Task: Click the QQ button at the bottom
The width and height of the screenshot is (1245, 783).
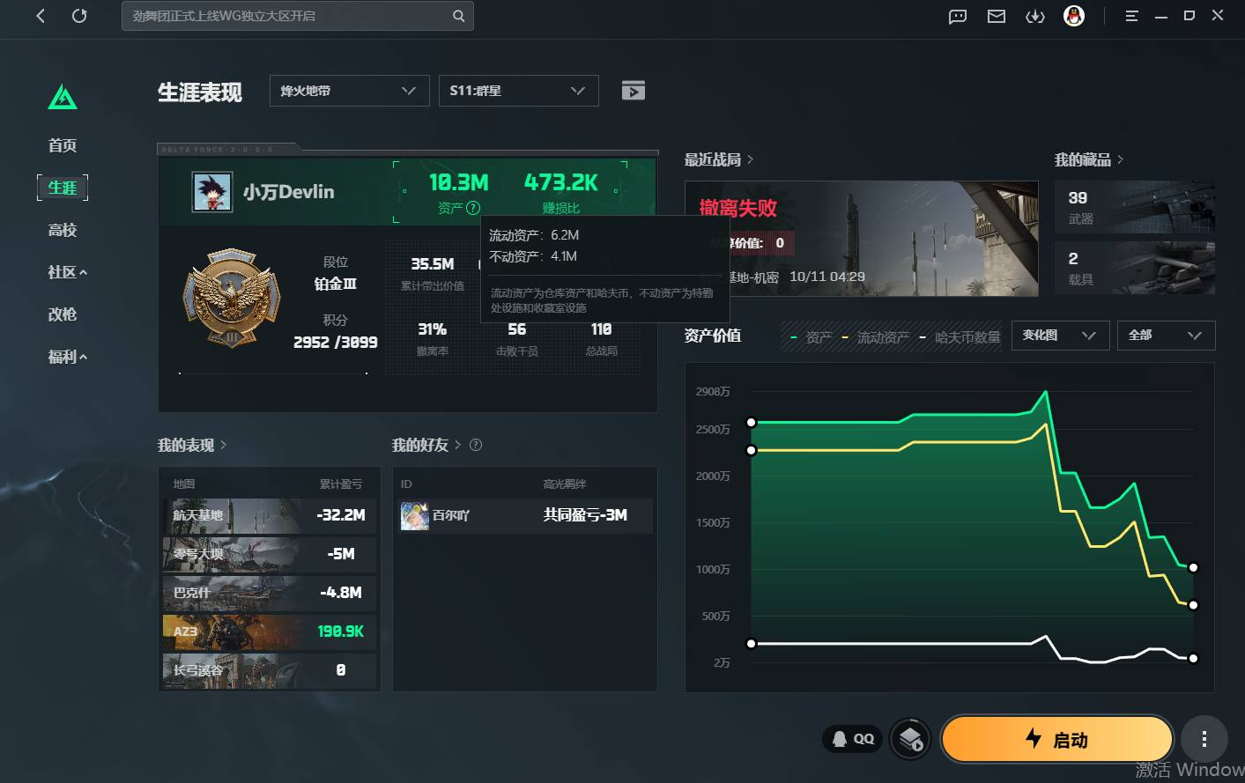Action: pyautogui.click(x=853, y=739)
